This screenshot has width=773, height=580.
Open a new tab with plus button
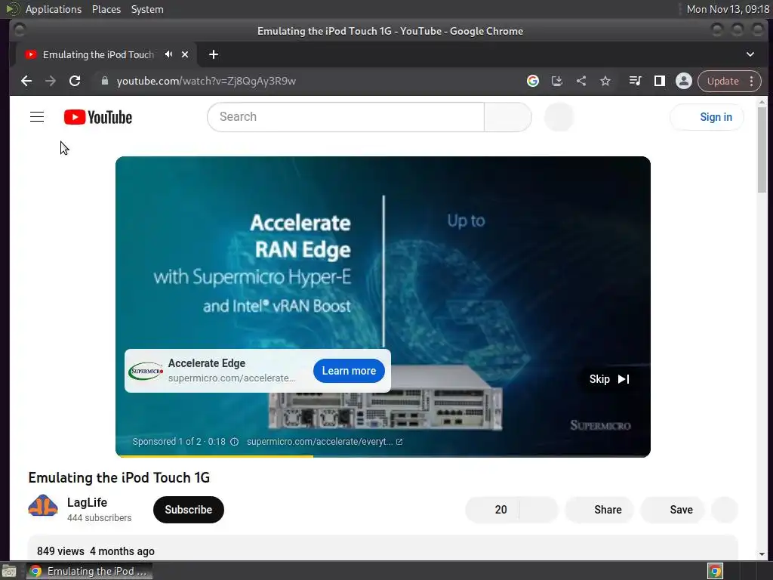click(214, 54)
